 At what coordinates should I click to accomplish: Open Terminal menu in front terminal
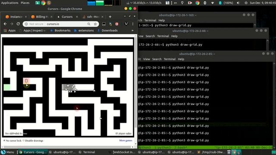point(169,59)
